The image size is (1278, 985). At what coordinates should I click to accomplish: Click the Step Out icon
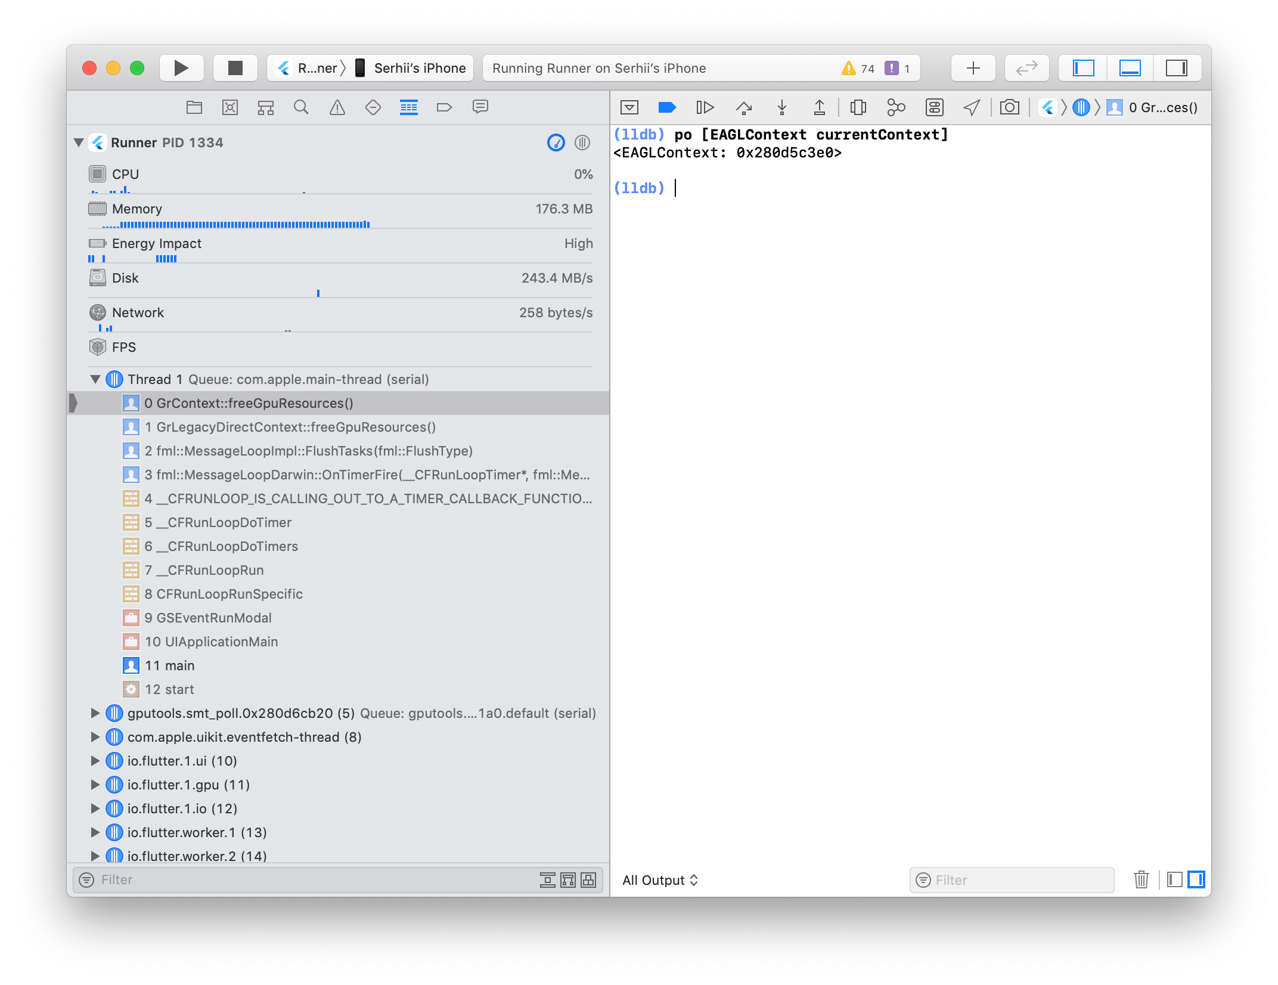820,107
